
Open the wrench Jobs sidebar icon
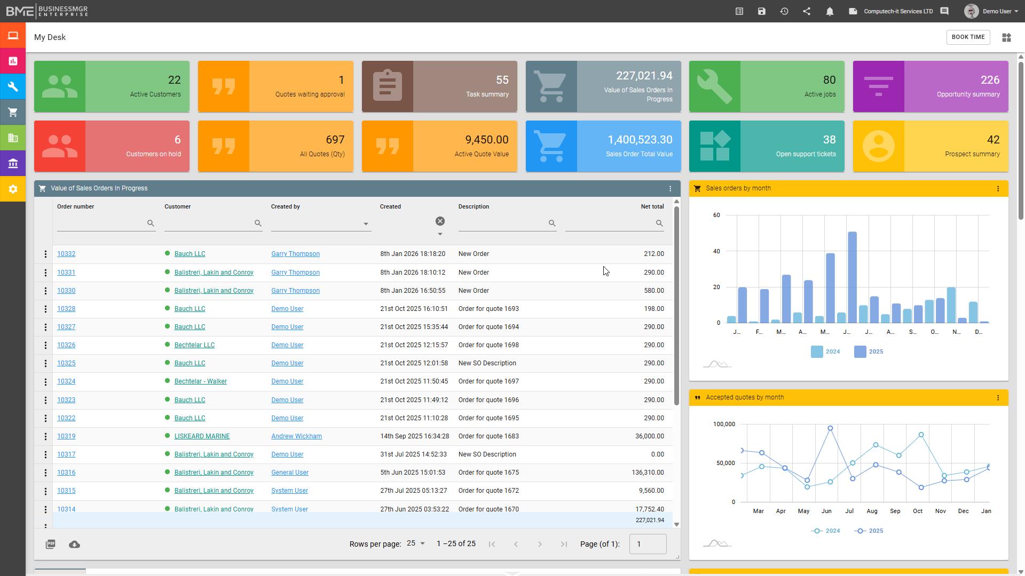[x=13, y=87]
